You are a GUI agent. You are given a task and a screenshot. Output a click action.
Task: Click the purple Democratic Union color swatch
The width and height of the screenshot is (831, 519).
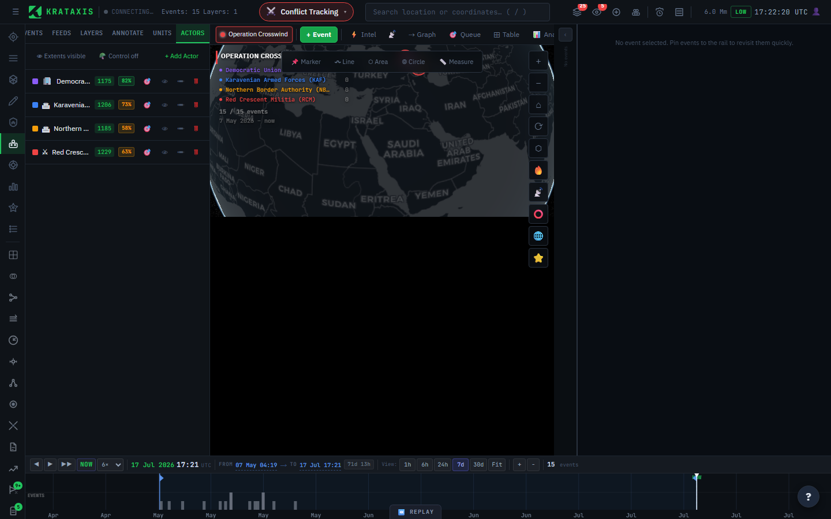35,81
